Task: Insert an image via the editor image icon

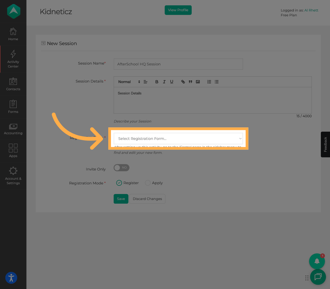Action: [198, 82]
